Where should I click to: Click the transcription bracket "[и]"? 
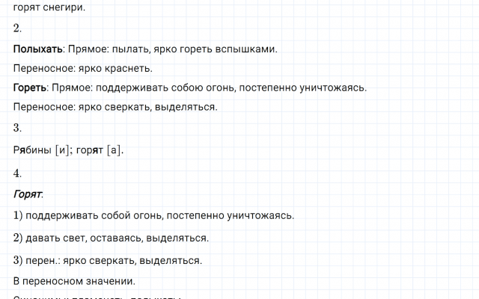pyautogui.click(x=64, y=150)
